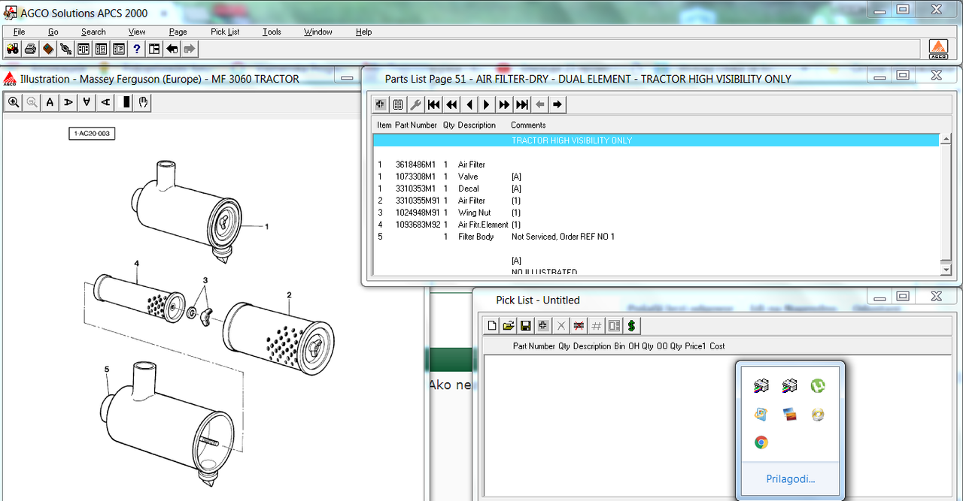
Task: Click the add part icon in Pick List toolbar
Action: pos(542,325)
